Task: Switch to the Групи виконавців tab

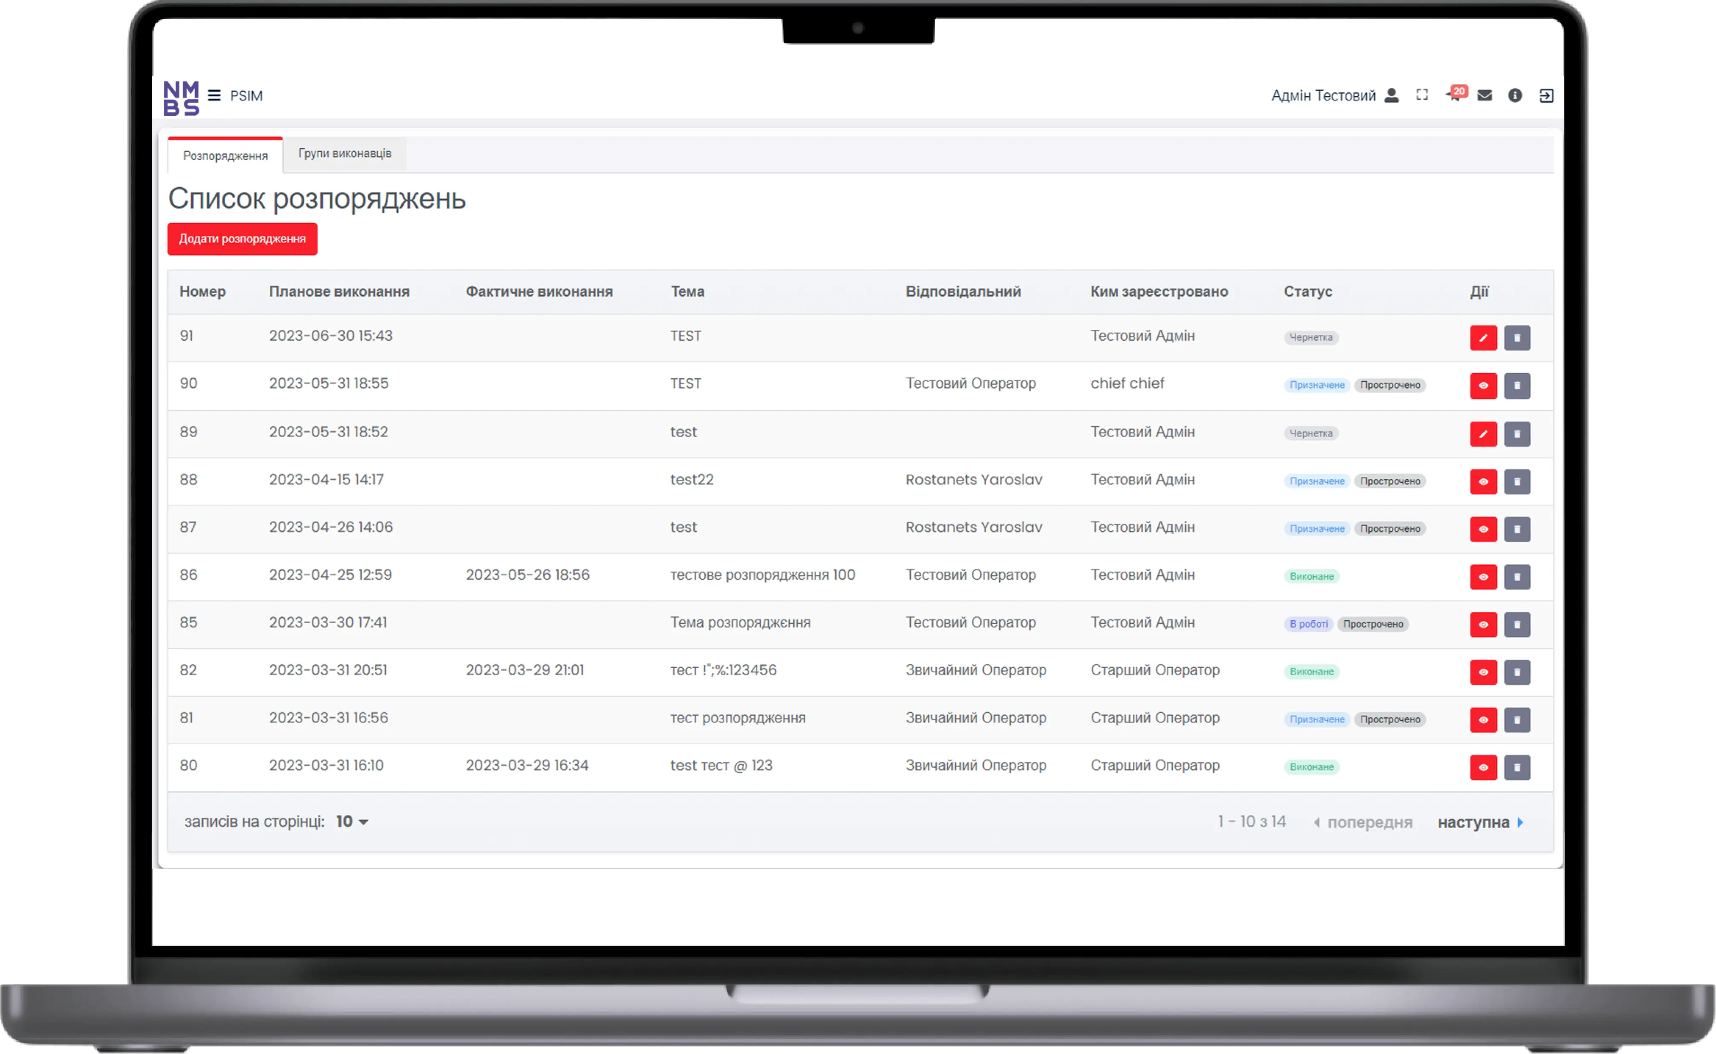Action: [344, 153]
